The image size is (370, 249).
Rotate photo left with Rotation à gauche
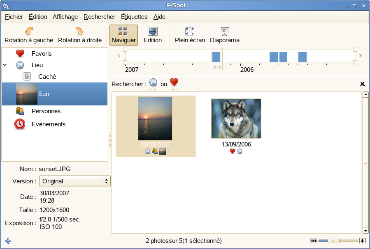[x=29, y=35]
